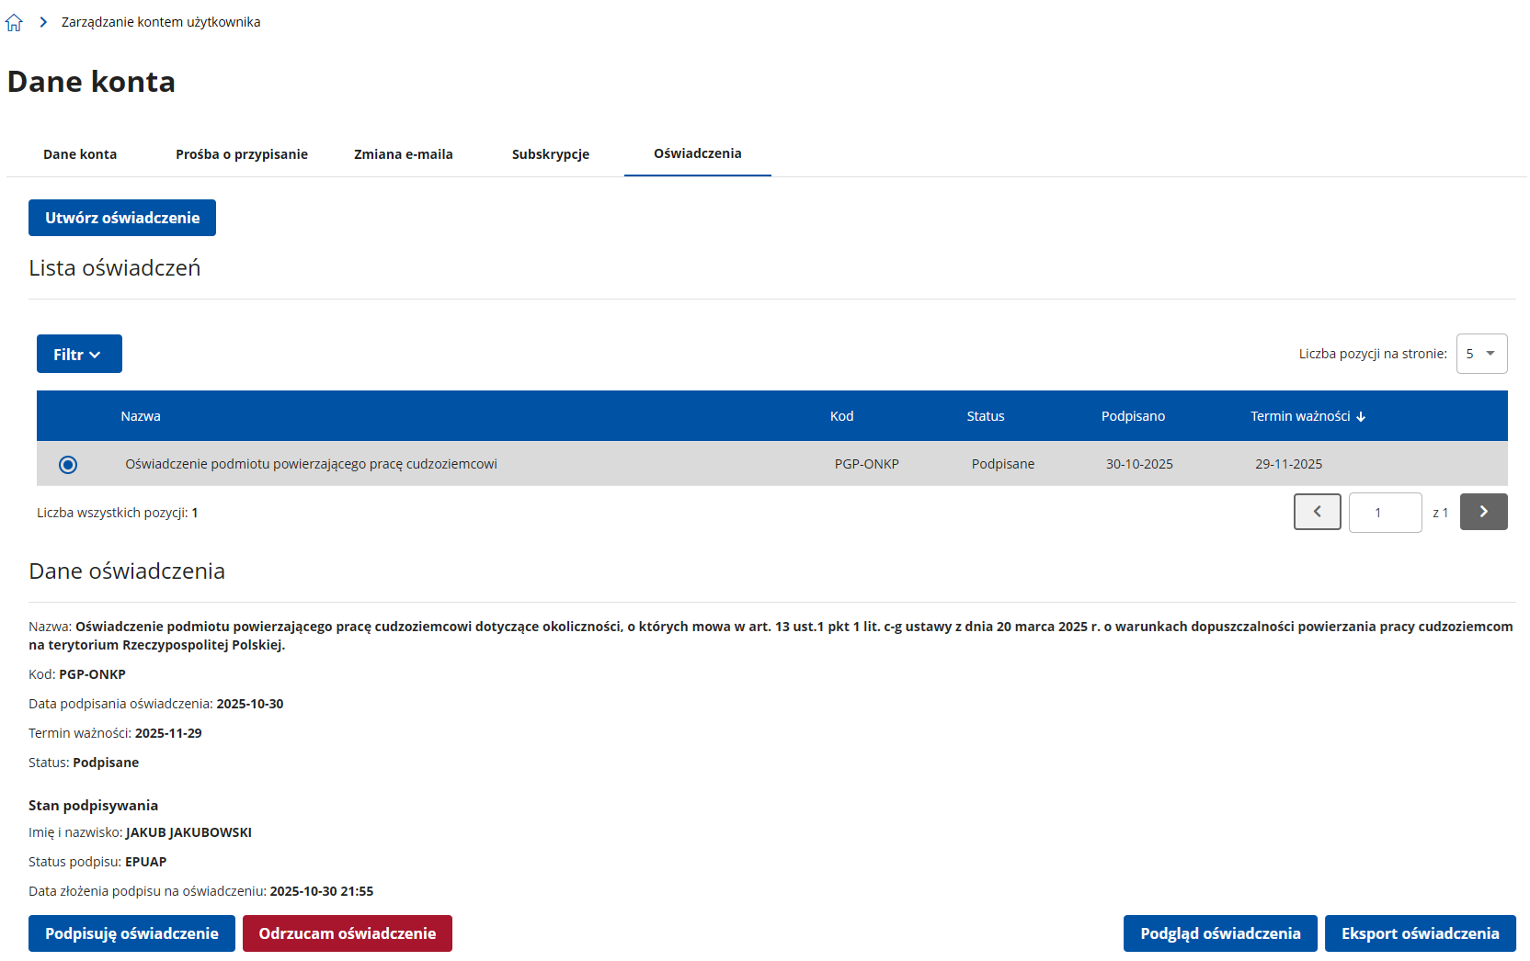Switch to the Subskrypcje tab

pos(551,154)
